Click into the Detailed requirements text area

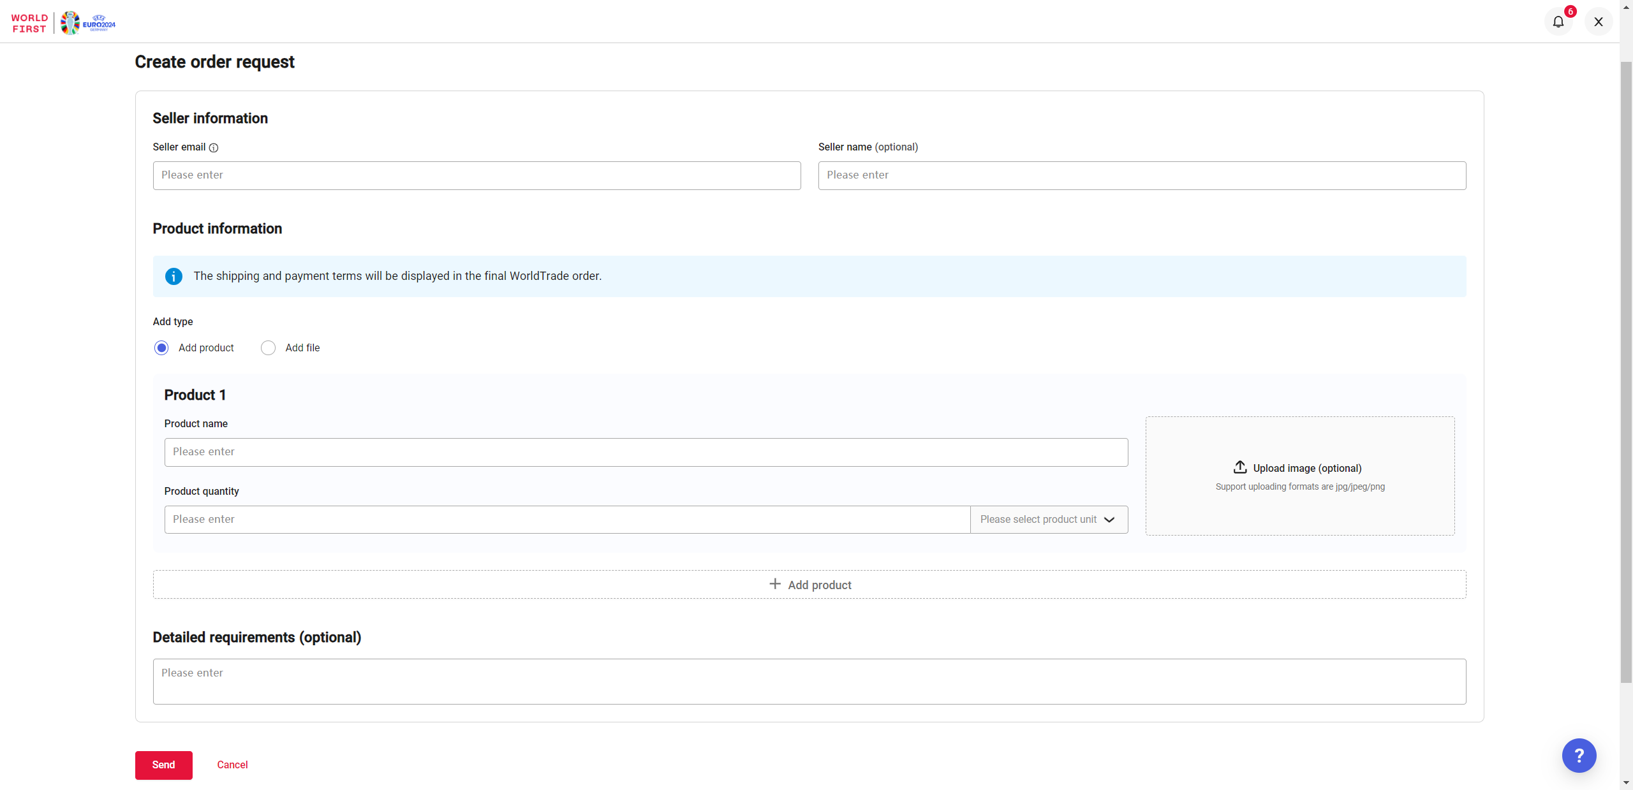pyautogui.click(x=809, y=682)
